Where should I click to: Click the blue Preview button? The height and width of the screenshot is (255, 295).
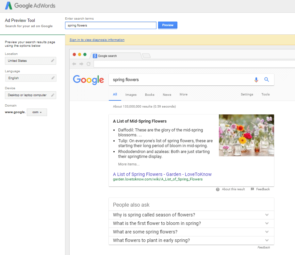point(168,25)
